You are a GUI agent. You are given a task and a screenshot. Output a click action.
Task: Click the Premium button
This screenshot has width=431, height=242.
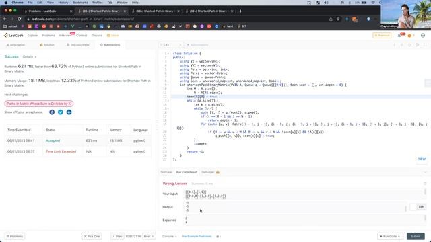click(x=382, y=36)
